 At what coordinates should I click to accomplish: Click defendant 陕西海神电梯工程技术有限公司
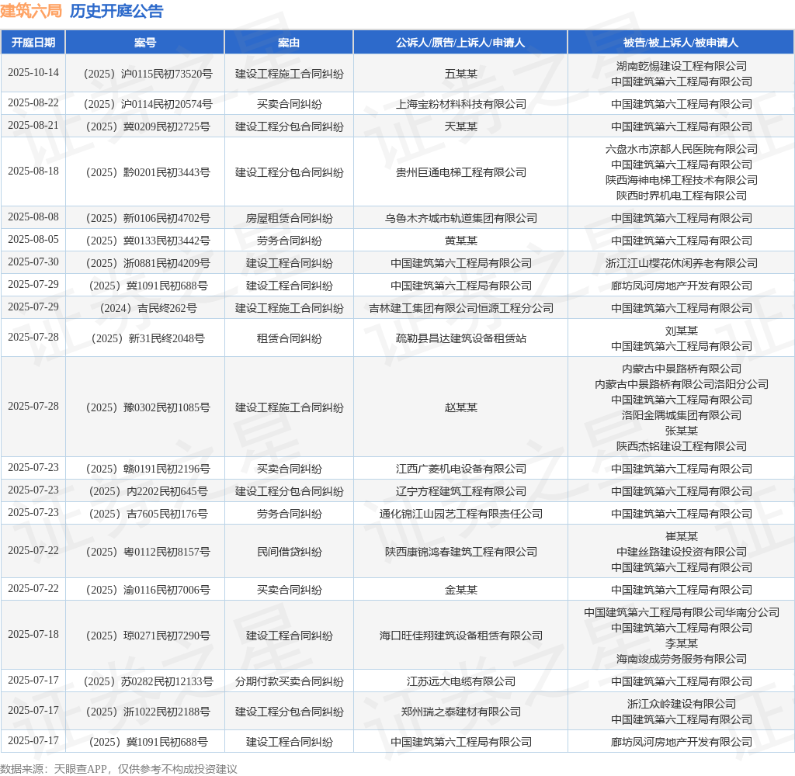tap(682, 180)
